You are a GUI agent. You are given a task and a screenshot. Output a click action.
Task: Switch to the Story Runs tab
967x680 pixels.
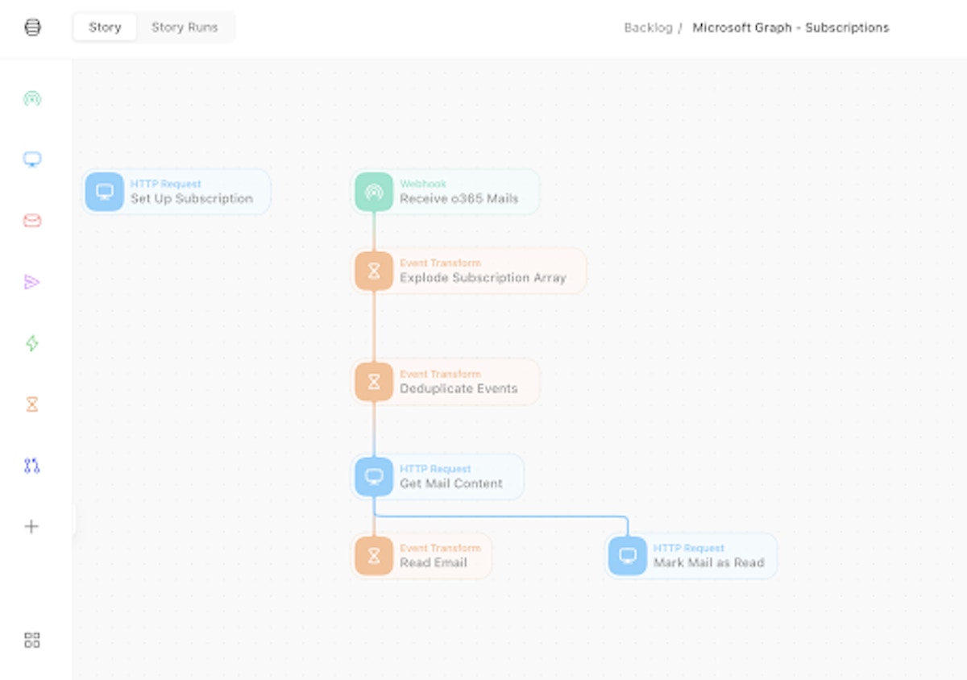[185, 27]
